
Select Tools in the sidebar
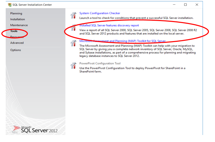[x=14, y=31]
